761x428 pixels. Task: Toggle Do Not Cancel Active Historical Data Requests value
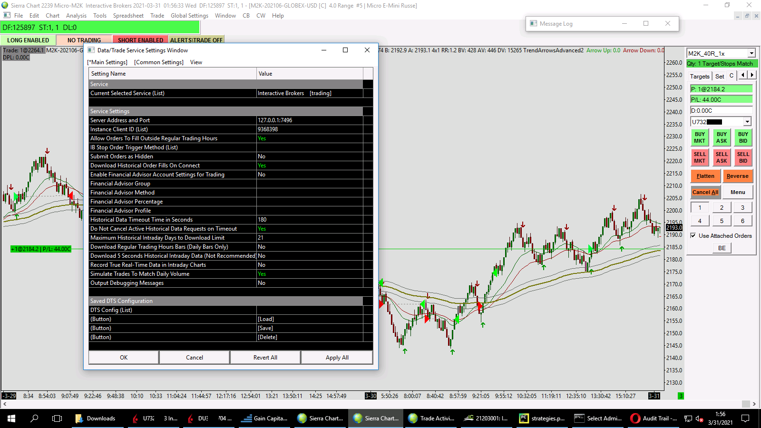[310, 229]
